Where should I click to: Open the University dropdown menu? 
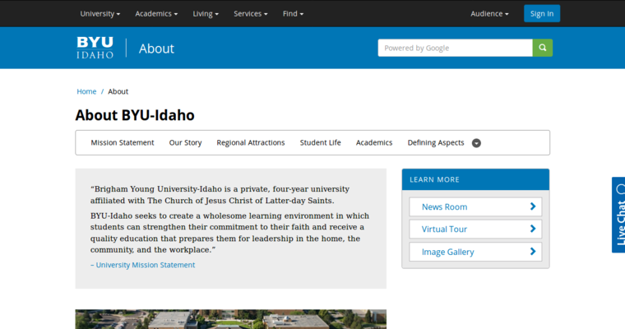(100, 14)
